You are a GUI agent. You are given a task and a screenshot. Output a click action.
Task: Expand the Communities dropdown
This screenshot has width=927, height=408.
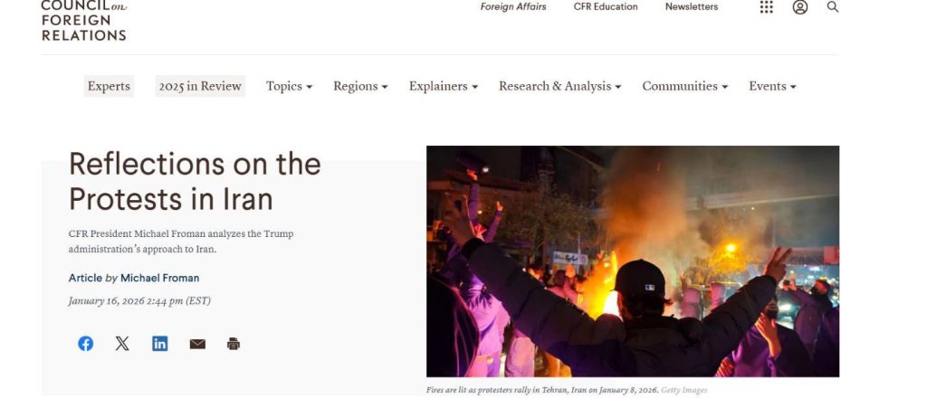click(x=685, y=86)
